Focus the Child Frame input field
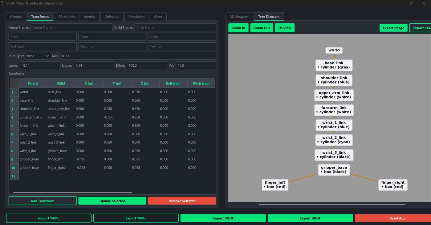This screenshot has height=225, width=431. click(175, 27)
